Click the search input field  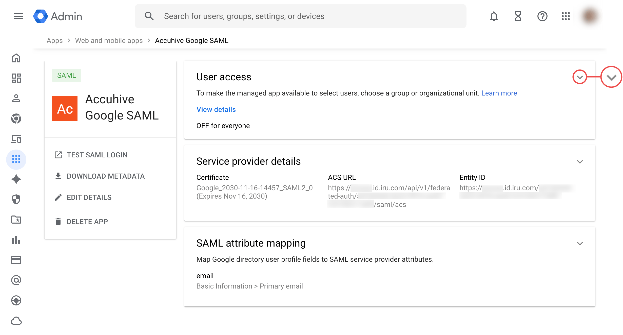point(300,16)
